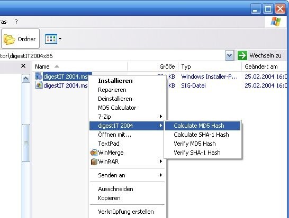Viewport: 289px width, 218px height.
Task: Click the Windows flag logo
Action: [x=276, y=22]
